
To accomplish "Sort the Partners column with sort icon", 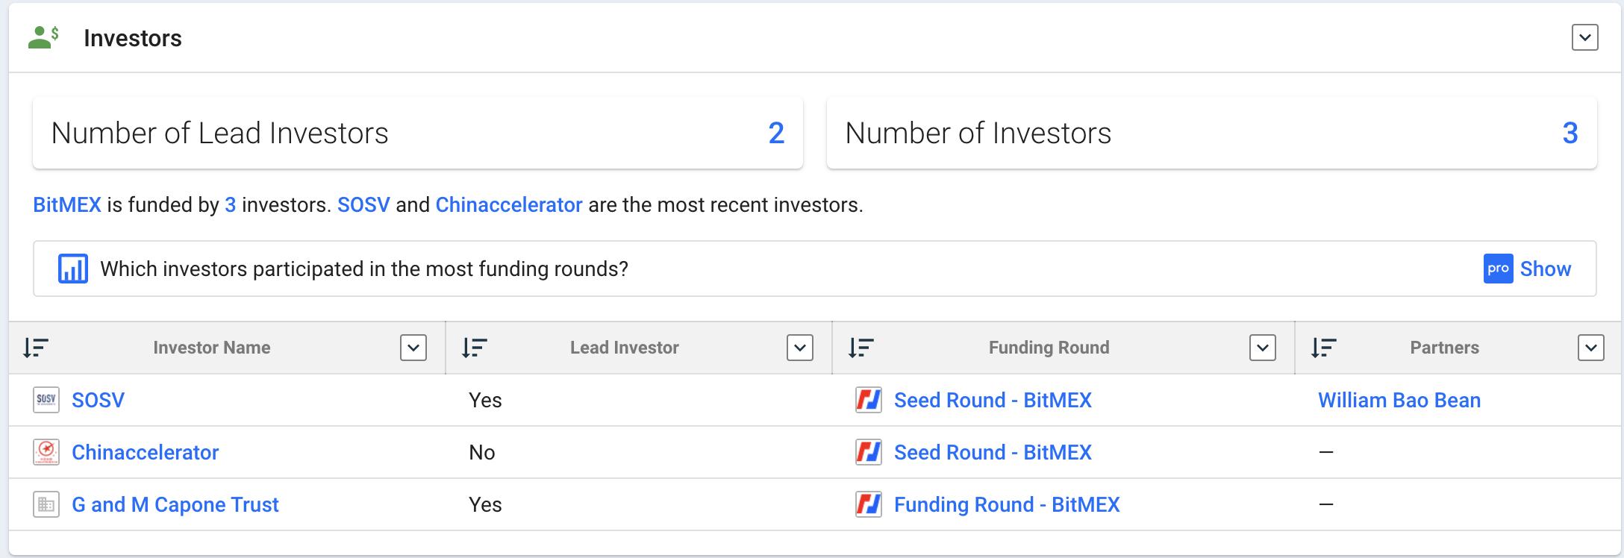I will pyautogui.click(x=1324, y=348).
